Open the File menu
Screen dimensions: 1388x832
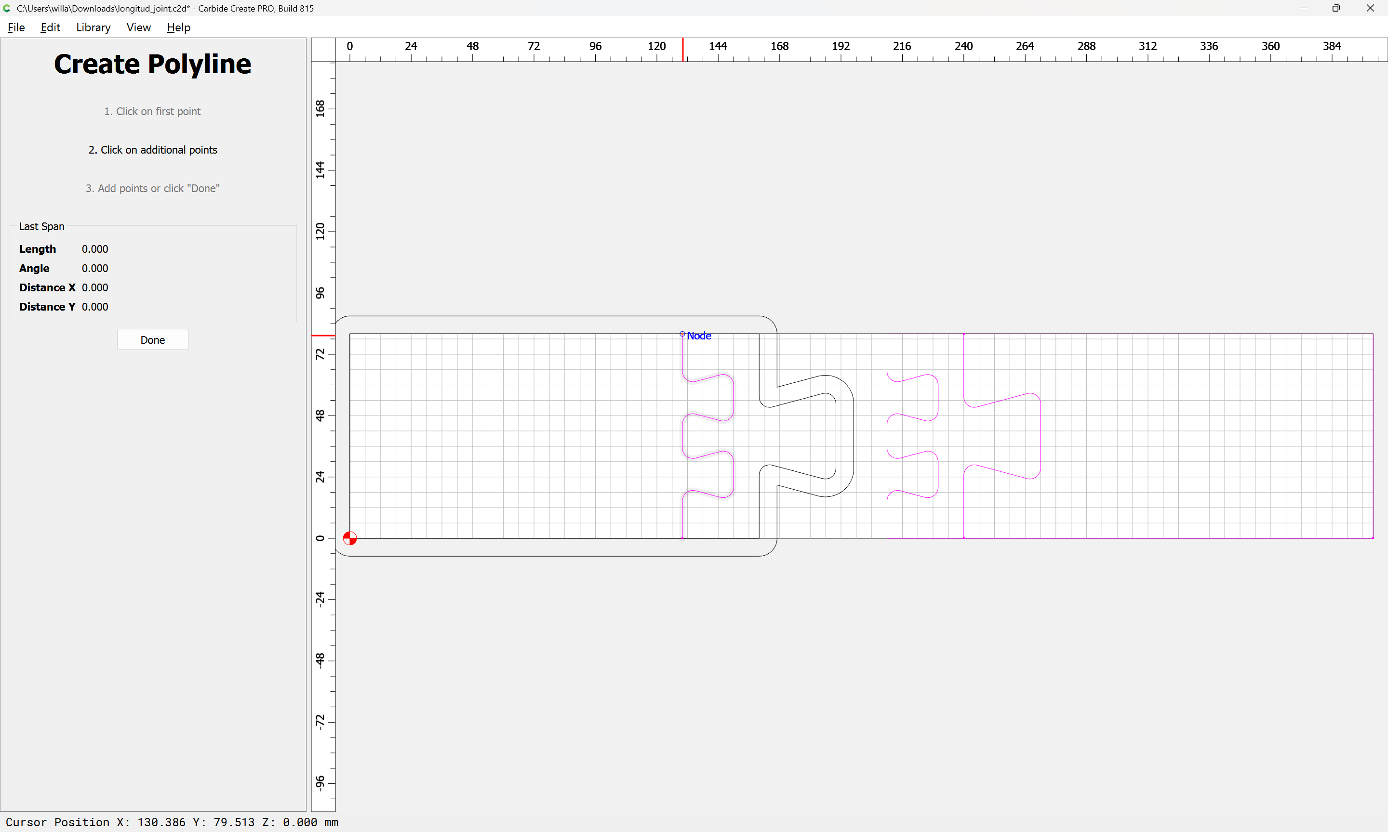tap(16, 27)
